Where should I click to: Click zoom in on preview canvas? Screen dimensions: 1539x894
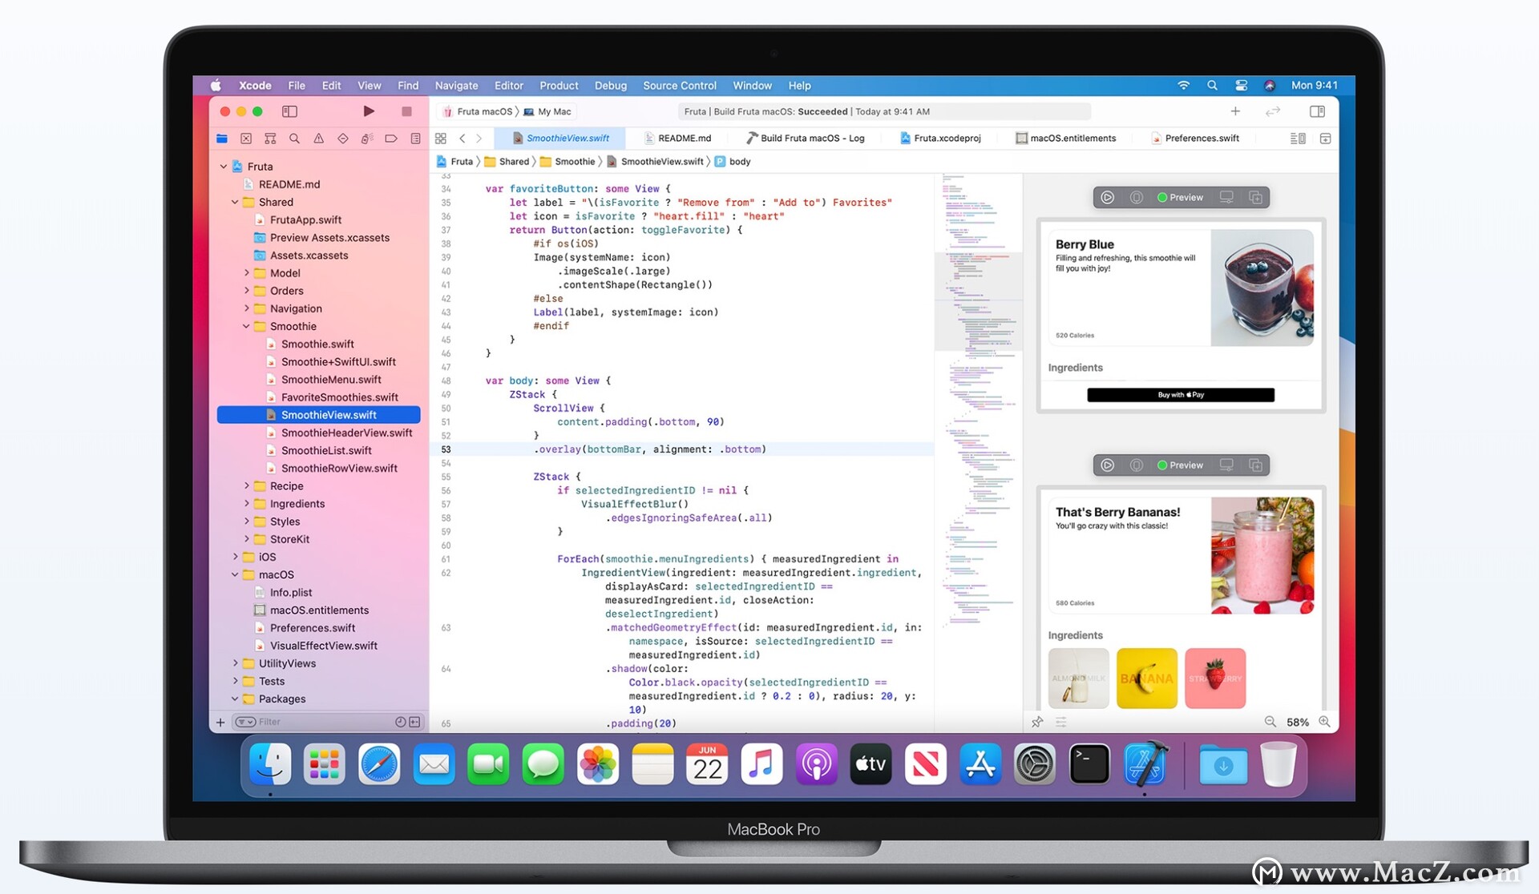(x=1324, y=722)
